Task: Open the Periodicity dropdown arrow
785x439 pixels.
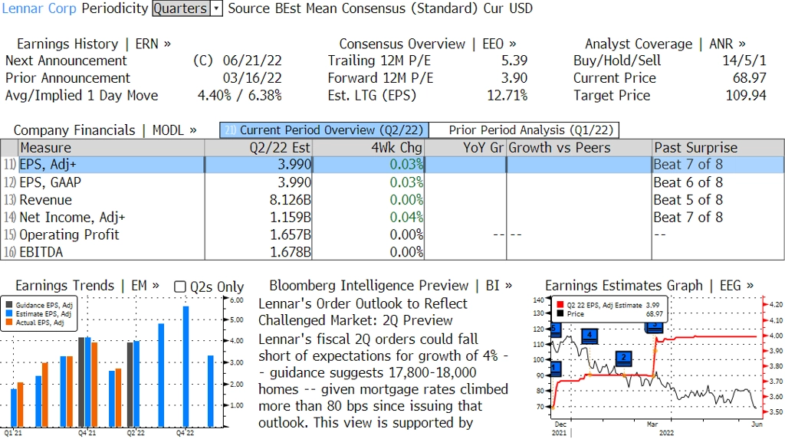Action: pyautogui.click(x=216, y=8)
